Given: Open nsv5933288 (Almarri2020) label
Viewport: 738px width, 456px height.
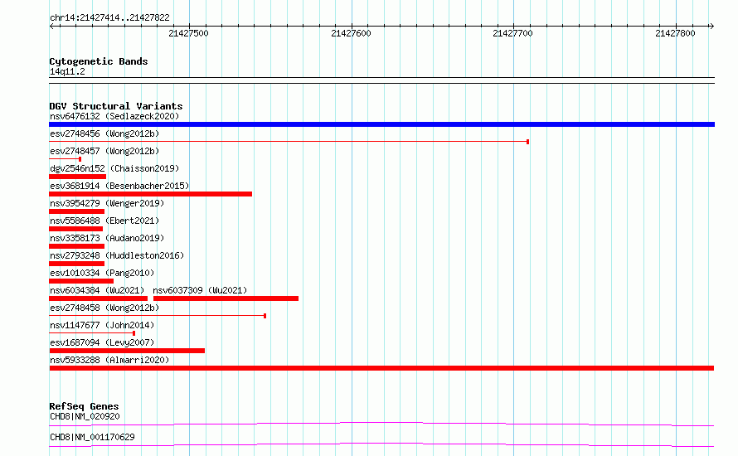Looking at the screenshot, I should coord(109,360).
